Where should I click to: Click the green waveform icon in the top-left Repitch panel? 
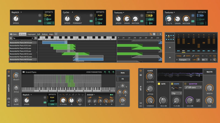[x=40, y=21]
